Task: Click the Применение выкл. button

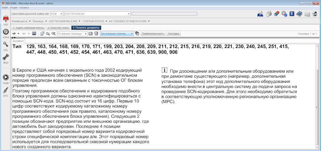Action: [153, 33]
